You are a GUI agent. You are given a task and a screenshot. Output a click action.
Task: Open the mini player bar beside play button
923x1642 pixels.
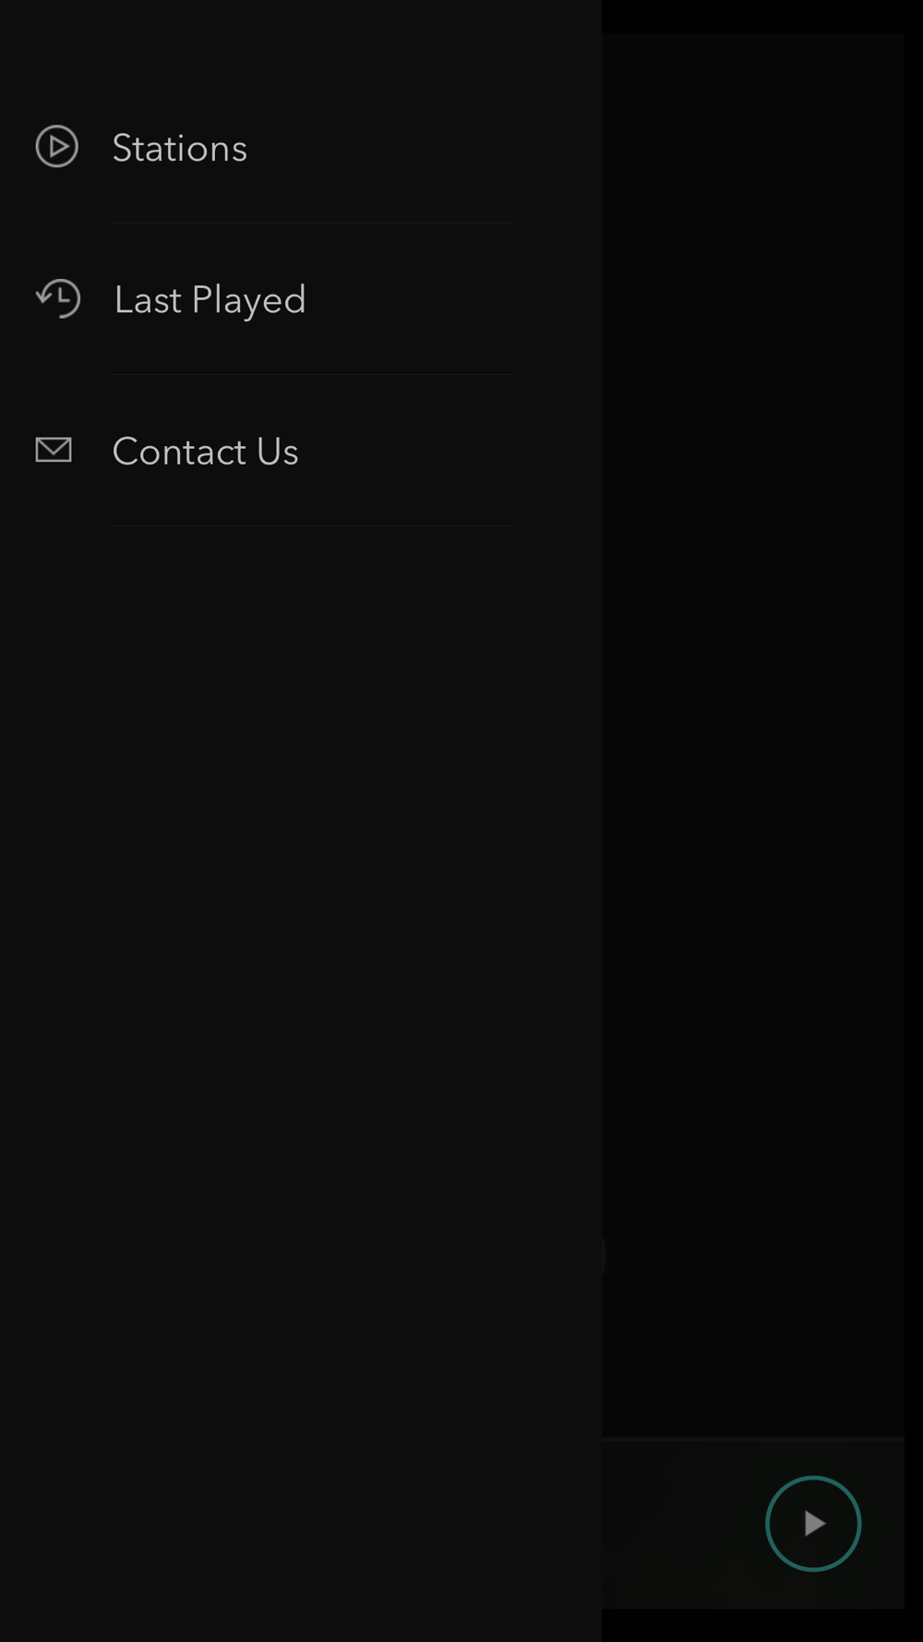point(683,1524)
